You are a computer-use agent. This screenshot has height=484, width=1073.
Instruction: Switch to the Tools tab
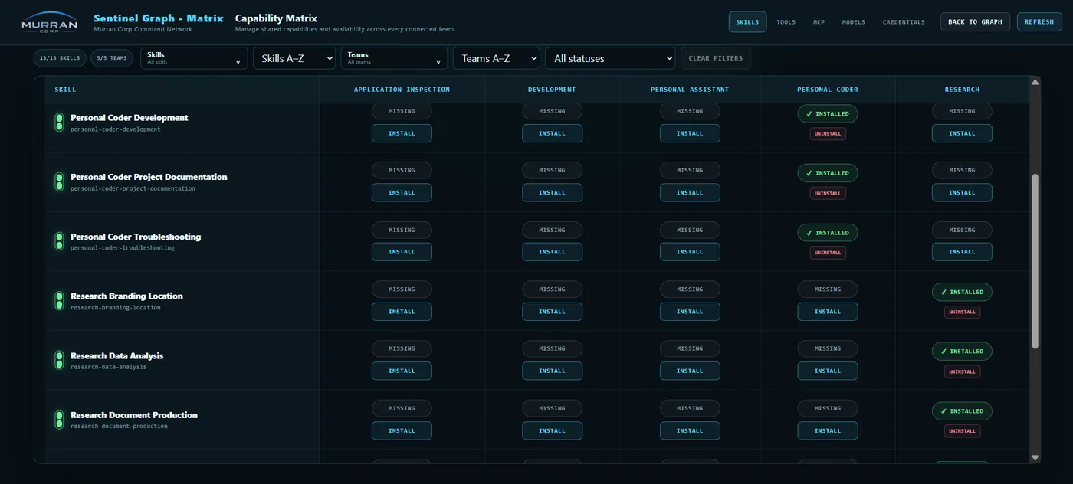786,21
